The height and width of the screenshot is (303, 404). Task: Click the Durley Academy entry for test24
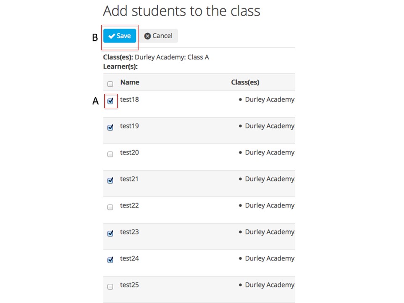point(270,258)
